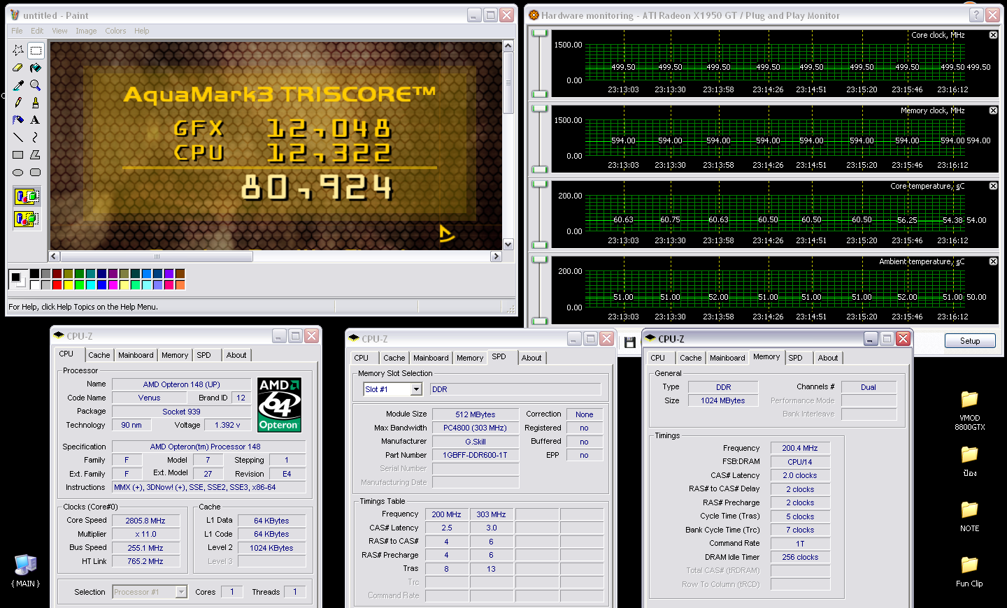The width and height of the screenshot is (1007, 608).
Task: Open CPU tab in right CPU-Z window
Action: [x=658, y=358]
